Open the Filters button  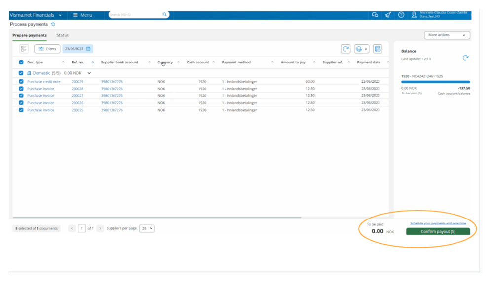click(47, 49)
